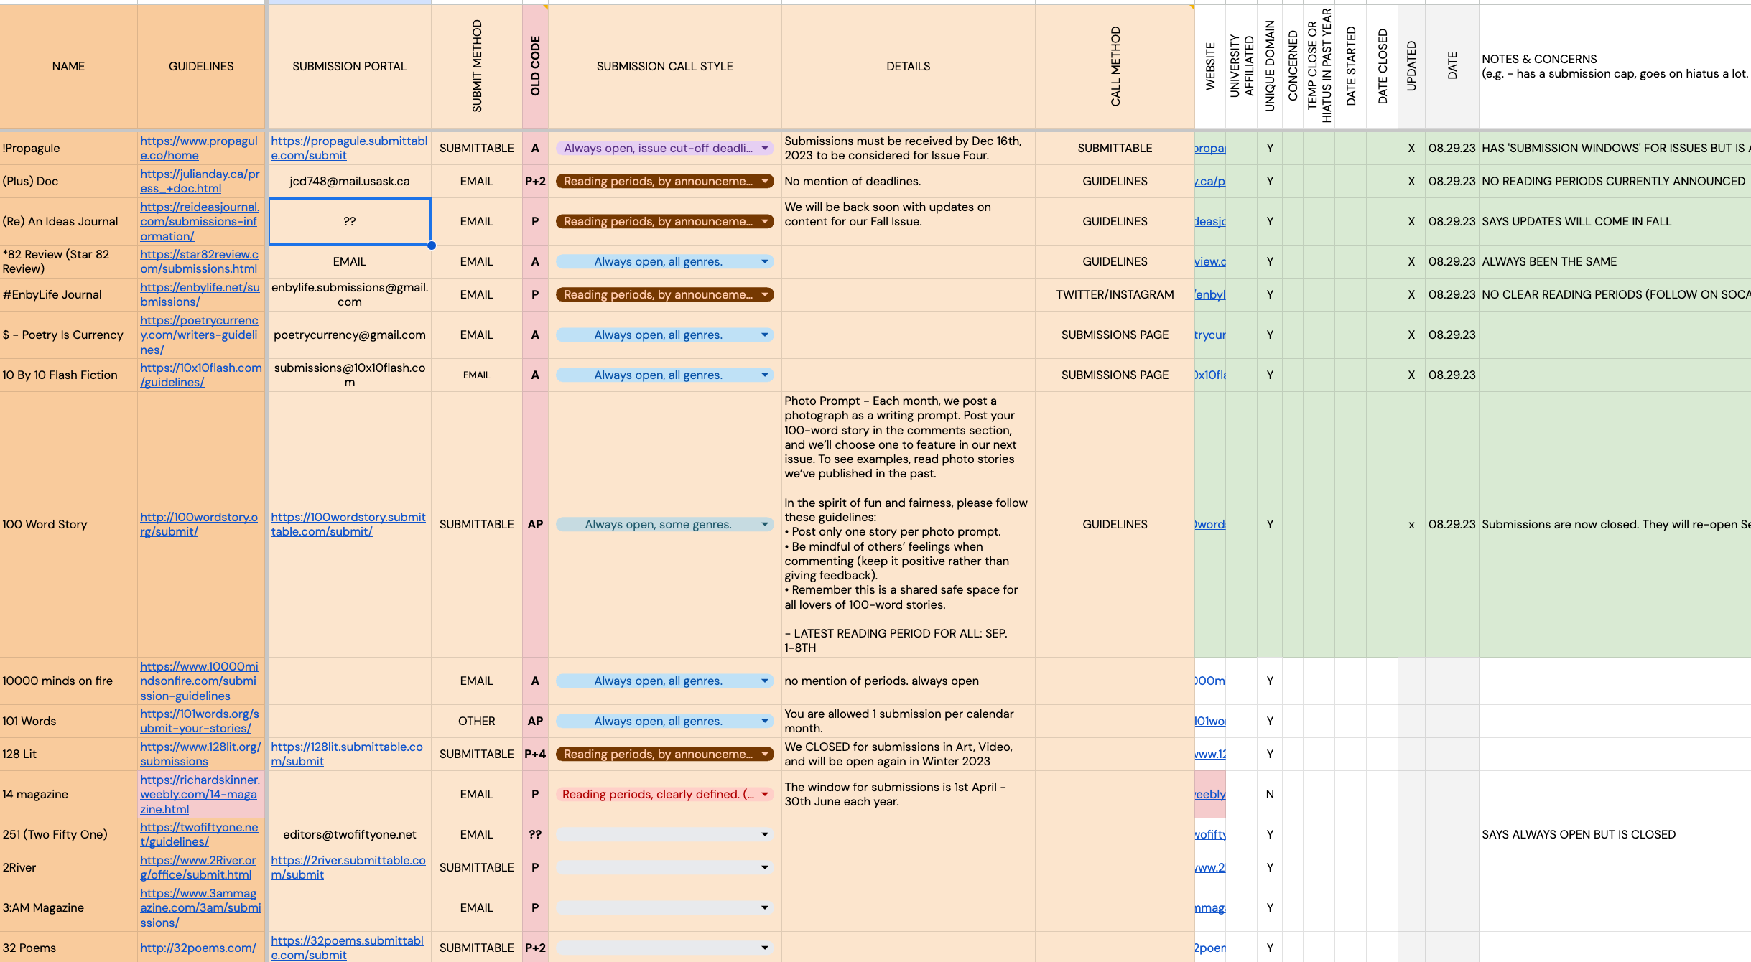
Task: Select the DETAILS column header
Action: (909, 66)
